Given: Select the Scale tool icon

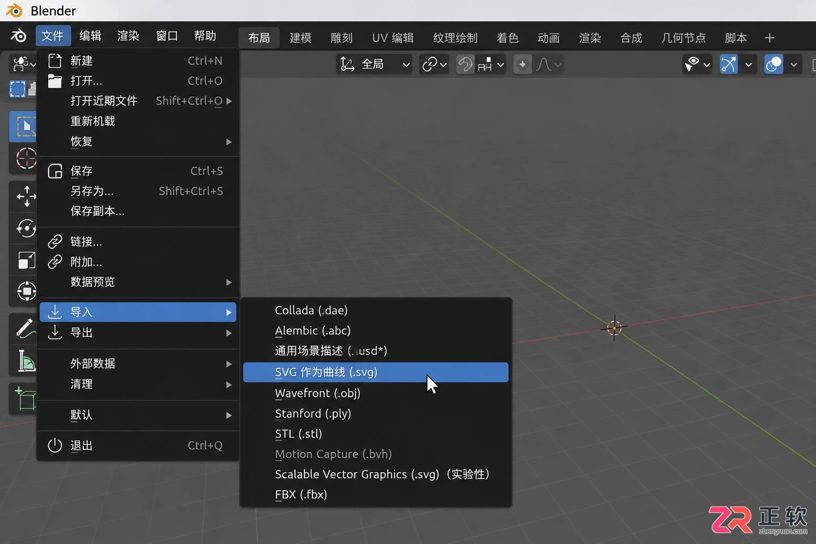Looking at the screenshot, I should (26, 260).
